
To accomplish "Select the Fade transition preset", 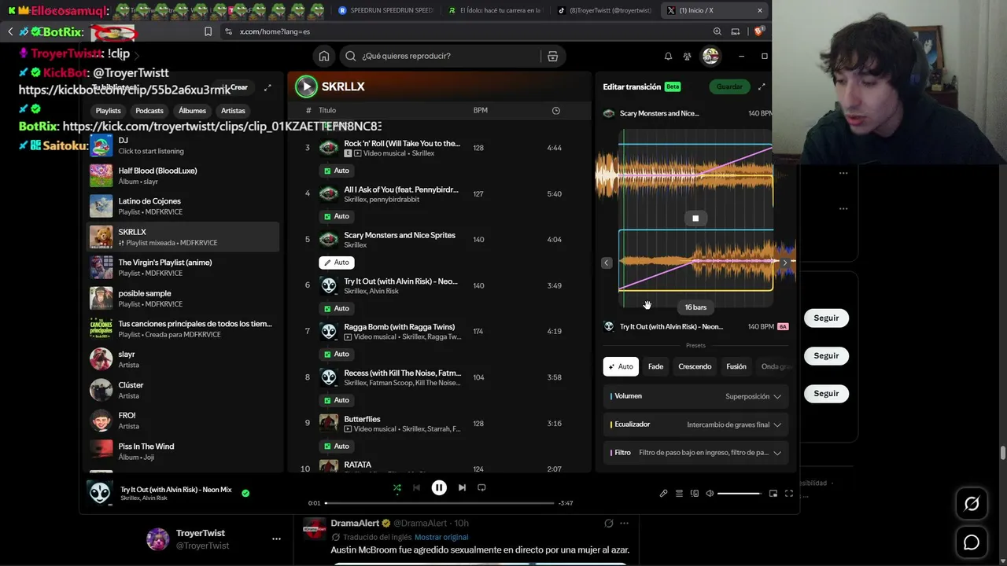I will click(655, 366).
